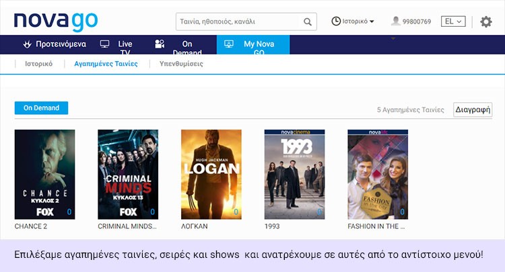Image resolution: width=505 pixels, height=272 pixels.
Task: Click the Διαγραφή button
Action: 473,109
